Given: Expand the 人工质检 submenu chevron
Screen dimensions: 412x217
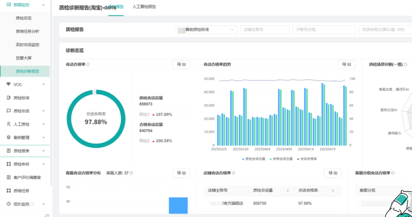Looking at the screenshot, I should point(44,124).
